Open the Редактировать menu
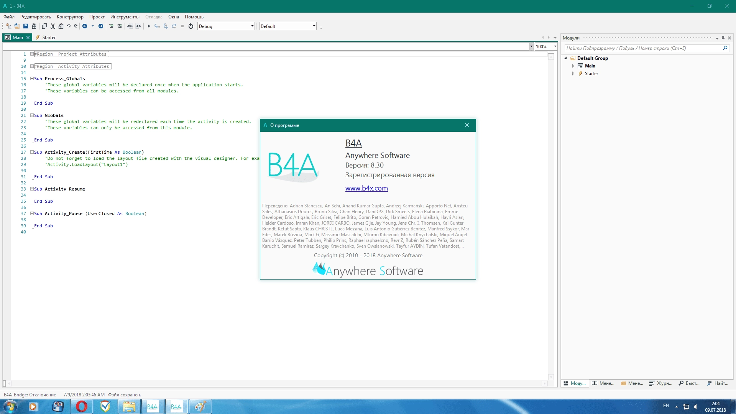This screenshot has height=414, width=736. (x=36, y=17)
